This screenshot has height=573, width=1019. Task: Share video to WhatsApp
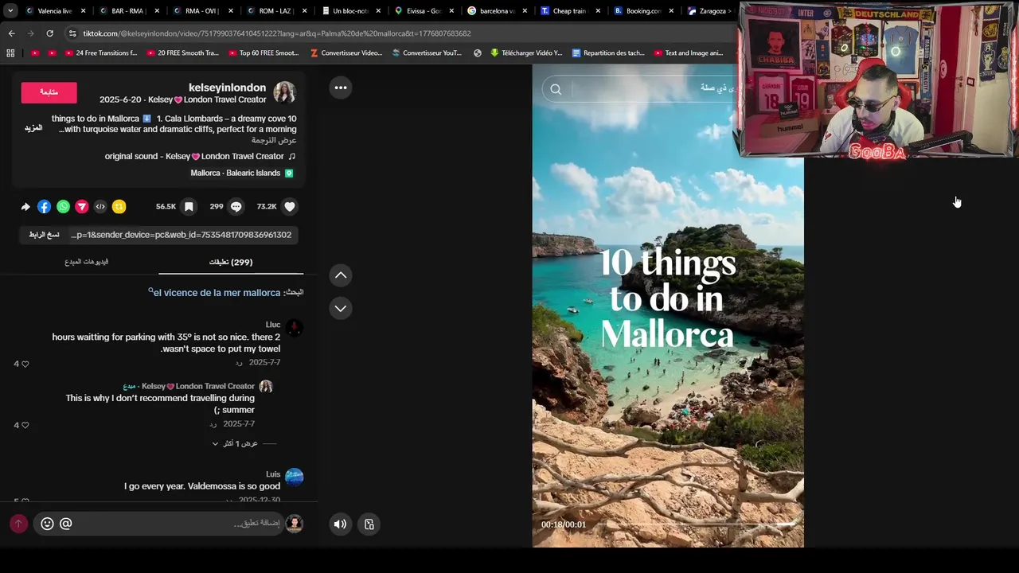pos(63,207)
